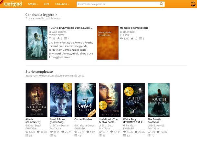197x142 pixels.
Task: Click the chapter list icon showing 70
Action: click(x=149, y=135)
